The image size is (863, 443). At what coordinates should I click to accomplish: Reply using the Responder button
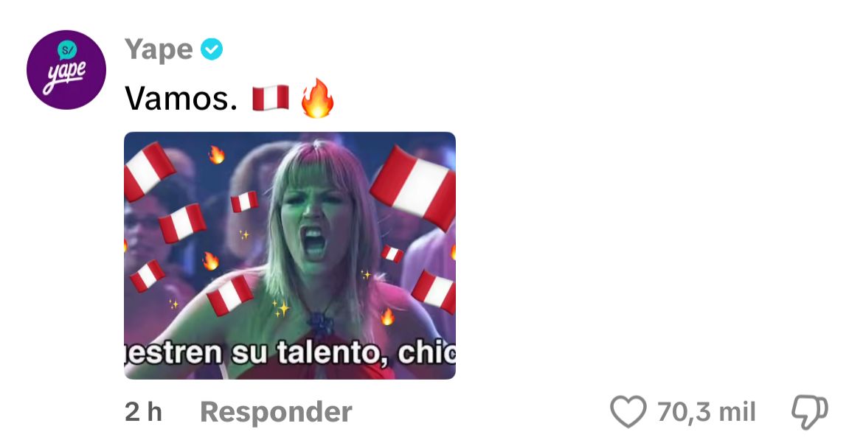pyautogui.click(x=276, y=412)
